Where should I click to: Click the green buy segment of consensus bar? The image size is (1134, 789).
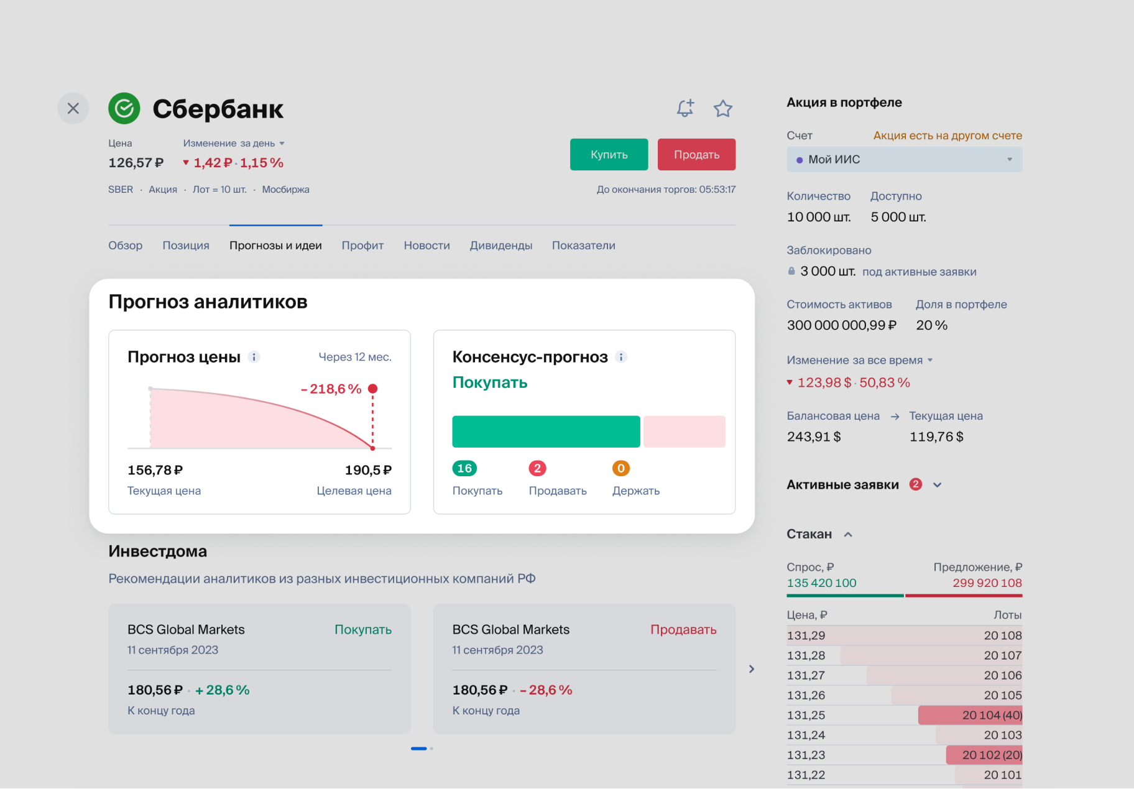point(546,431)
